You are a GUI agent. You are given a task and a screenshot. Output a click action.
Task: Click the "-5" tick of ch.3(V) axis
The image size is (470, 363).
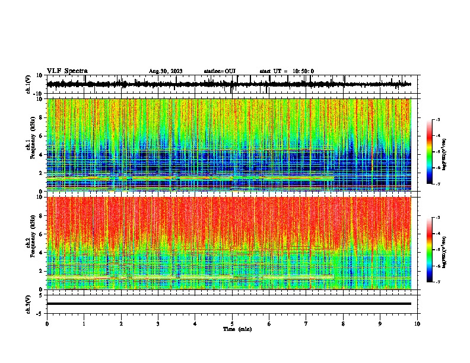40,314
